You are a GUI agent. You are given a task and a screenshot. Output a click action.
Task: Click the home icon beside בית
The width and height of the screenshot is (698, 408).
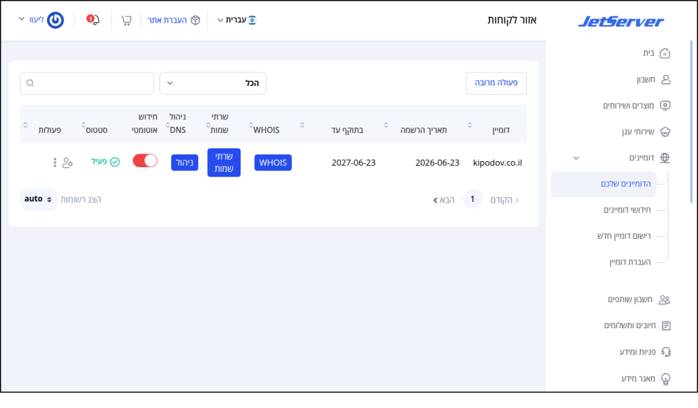point(665,53)
